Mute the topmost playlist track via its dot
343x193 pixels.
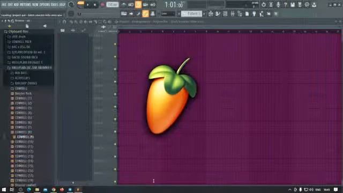coord(115,44)
